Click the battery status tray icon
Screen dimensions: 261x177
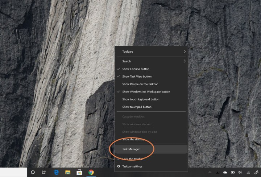233,172
